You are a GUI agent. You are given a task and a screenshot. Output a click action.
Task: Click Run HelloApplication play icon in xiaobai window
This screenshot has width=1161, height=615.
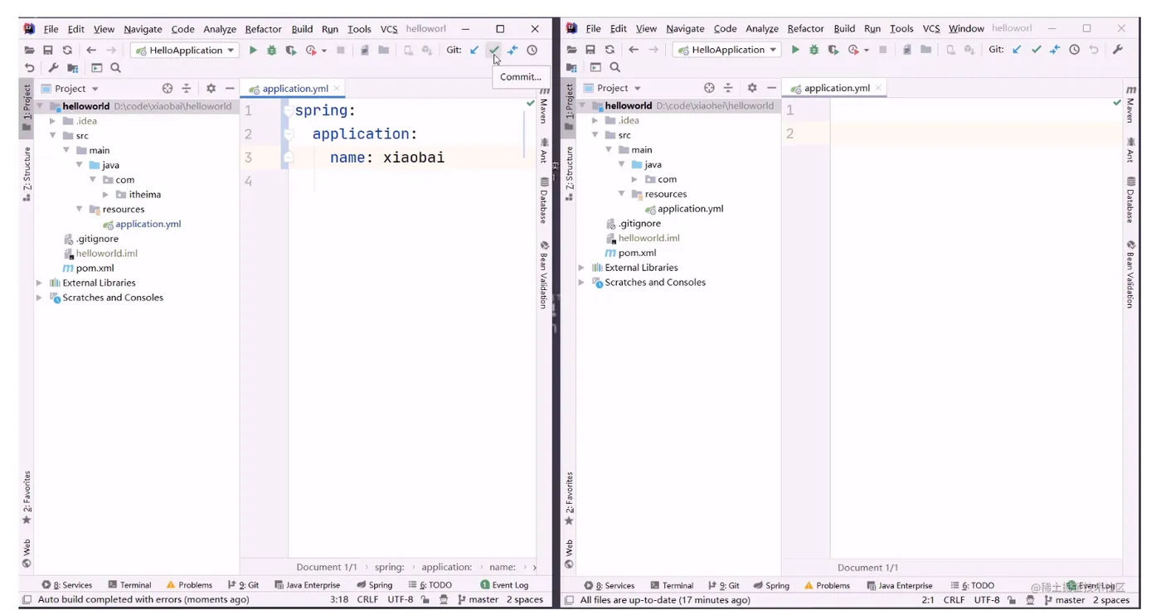[x=253, y=50]
